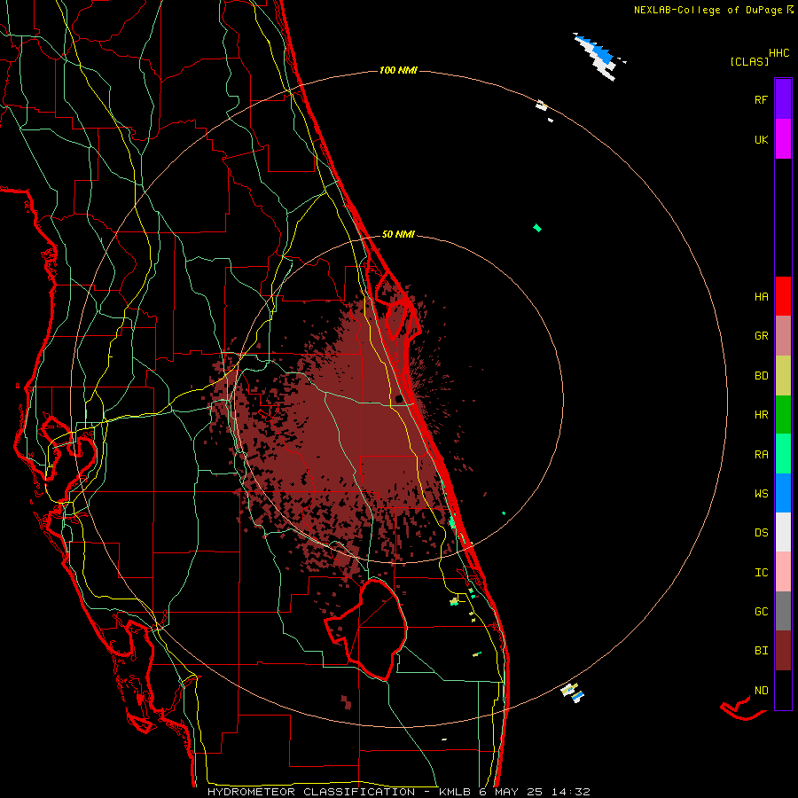Screen dimensions: 798x798
Task: Click the NEXLAB-College of DuPage credit text
Action: tap(714, 10)
